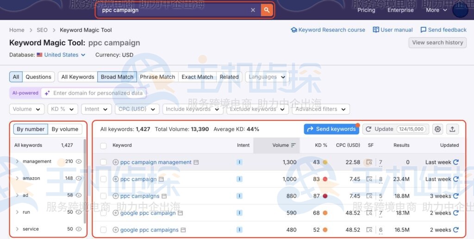The image size is (474, 239).
Task: Click the domain input for personalized data
Action: 98,93
